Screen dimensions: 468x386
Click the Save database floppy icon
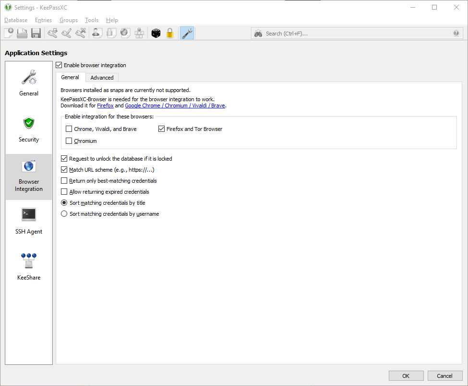36,33
